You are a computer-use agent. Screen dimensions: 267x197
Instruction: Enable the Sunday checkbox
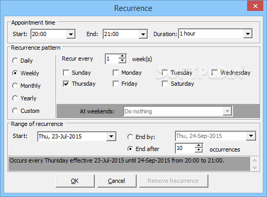click(66, 73)
